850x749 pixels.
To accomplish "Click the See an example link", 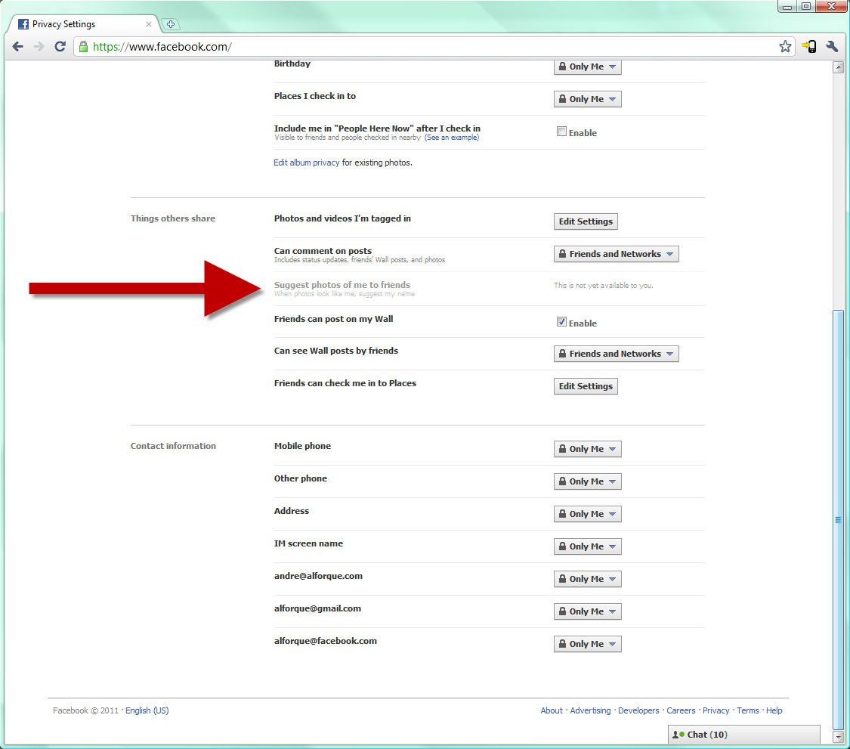I will 452,138.
